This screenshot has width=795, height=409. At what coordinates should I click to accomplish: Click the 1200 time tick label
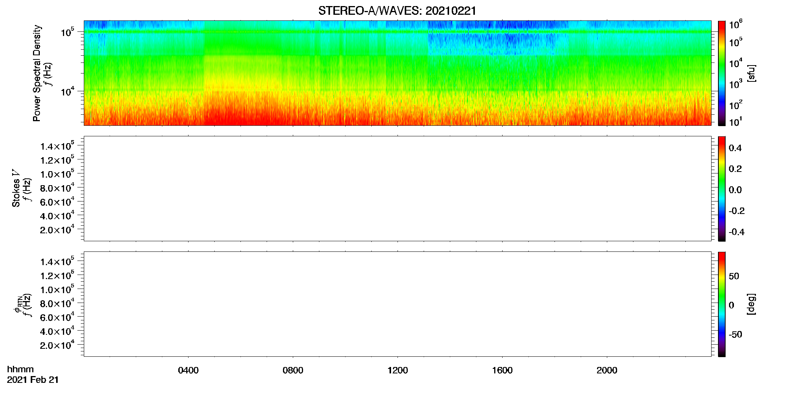point(397,370)
